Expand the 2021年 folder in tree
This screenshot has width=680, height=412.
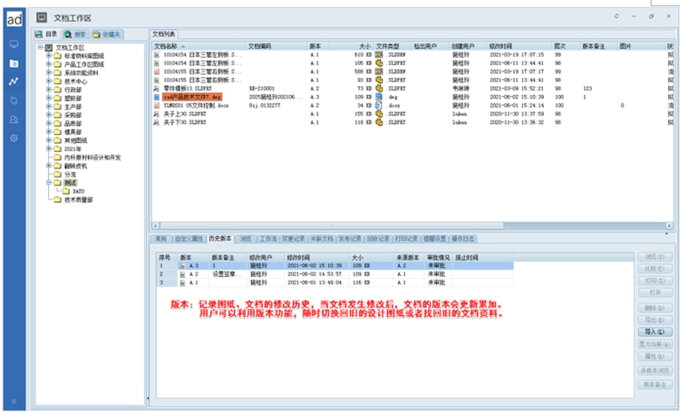click(x=49, y=149)
